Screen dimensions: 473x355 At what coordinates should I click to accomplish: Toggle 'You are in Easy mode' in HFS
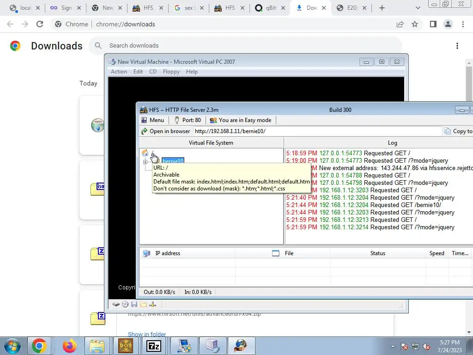(240, 120)
